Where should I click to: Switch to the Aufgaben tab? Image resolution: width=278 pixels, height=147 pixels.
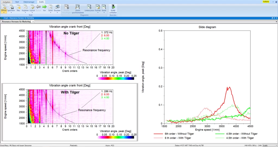6,2
